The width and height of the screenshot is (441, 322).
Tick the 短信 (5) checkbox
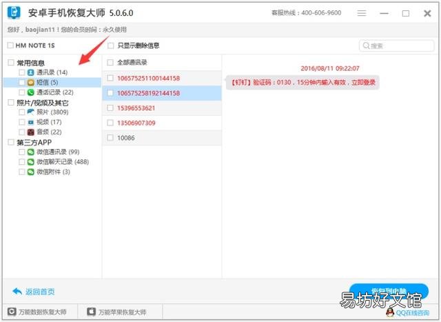tap(21, 83)
